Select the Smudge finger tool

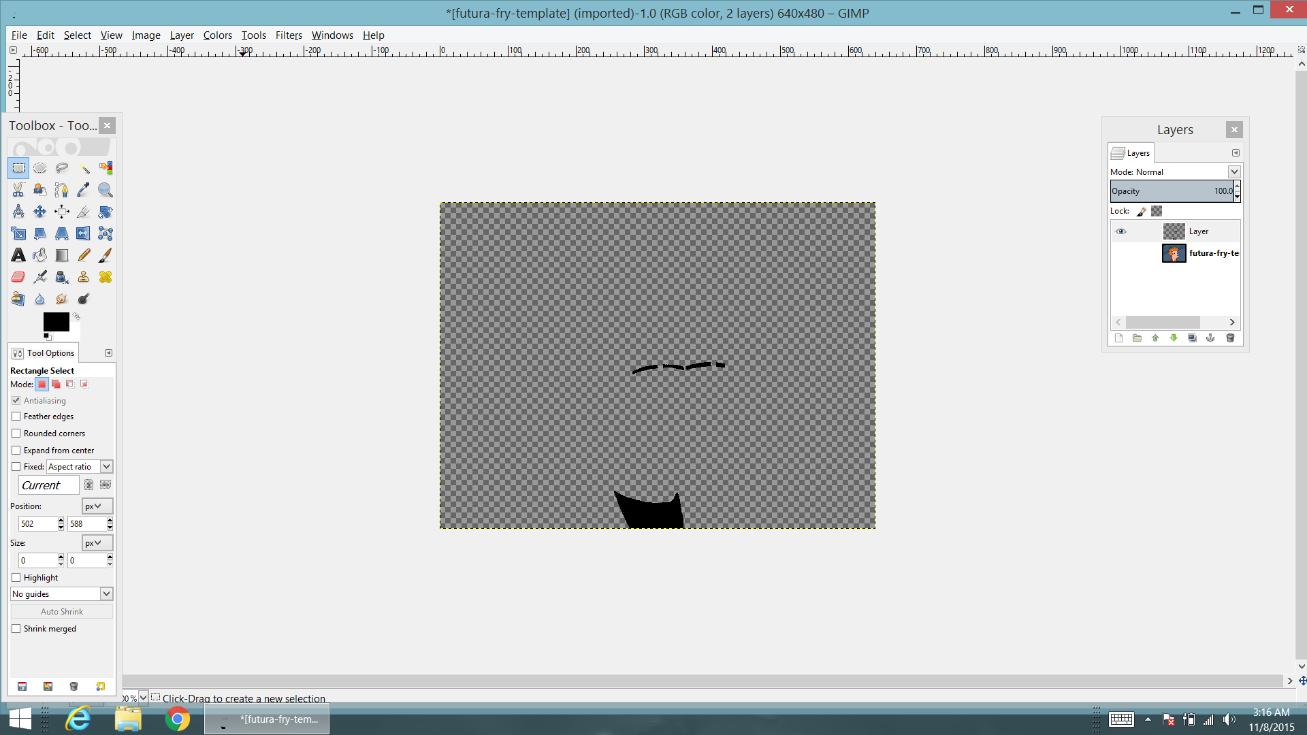[x=62, y=299]
